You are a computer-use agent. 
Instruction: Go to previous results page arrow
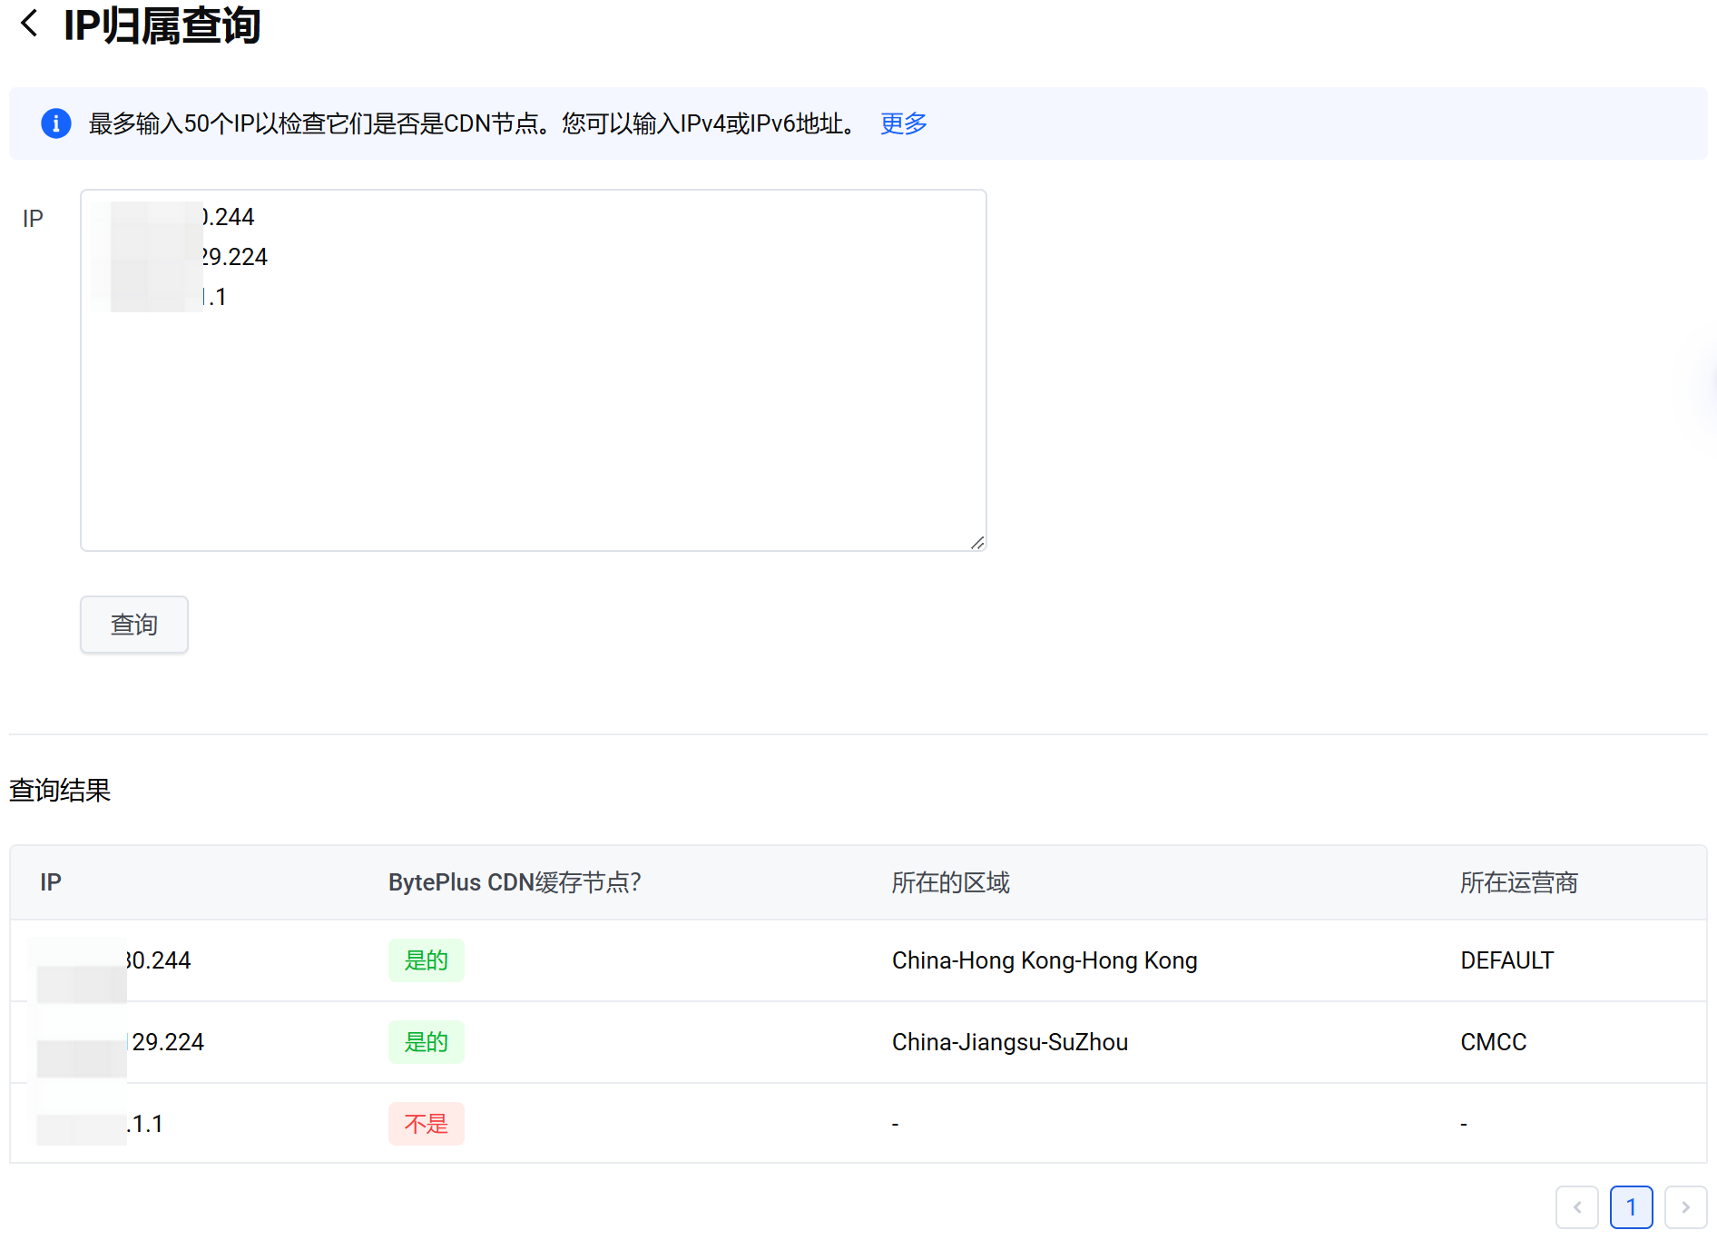[x=1577, y=1207]
